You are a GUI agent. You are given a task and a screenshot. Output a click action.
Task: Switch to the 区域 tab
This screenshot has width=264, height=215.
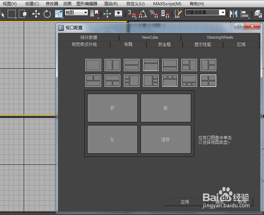coord(241,44)
